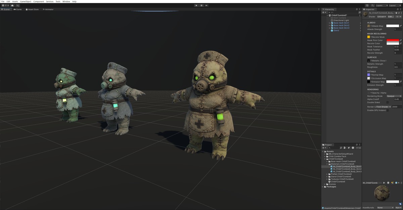
Task: Expand Base mesh Skin2 in the Hierarchy
Action: click(x=329, y=25)
